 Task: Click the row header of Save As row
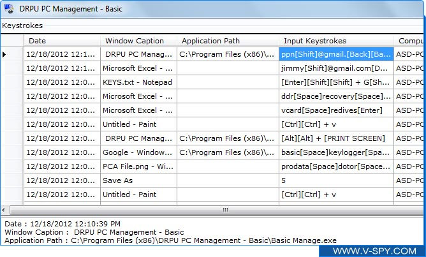click(12, 180)
